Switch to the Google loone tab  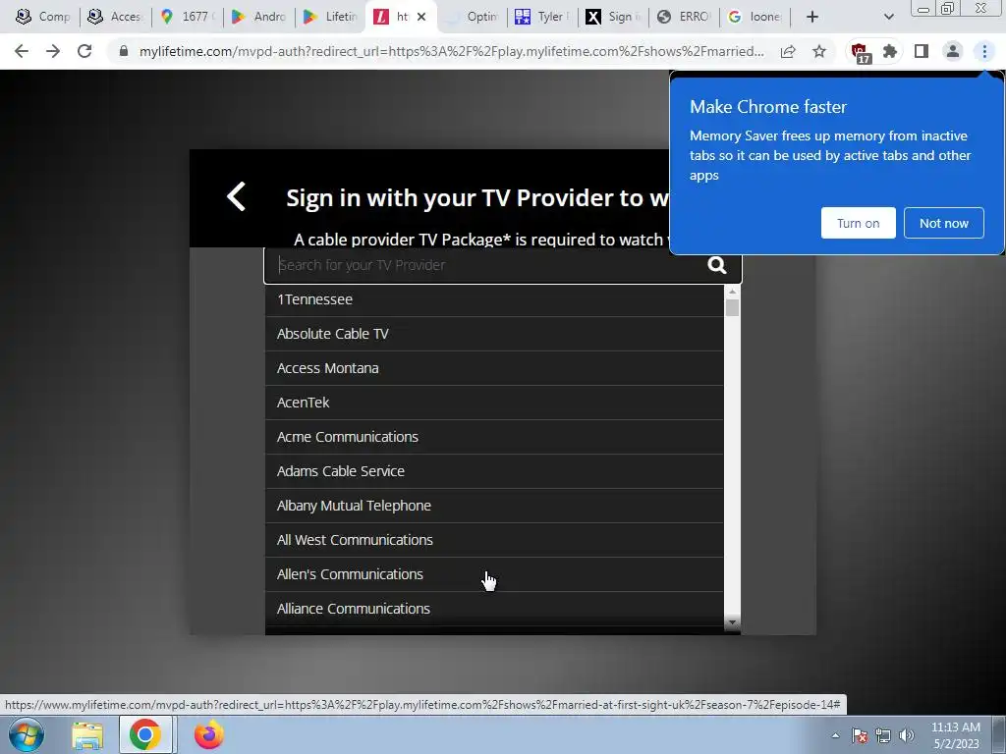point(755,17)
